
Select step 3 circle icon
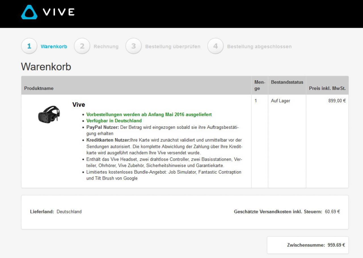[x=134, y=46]
